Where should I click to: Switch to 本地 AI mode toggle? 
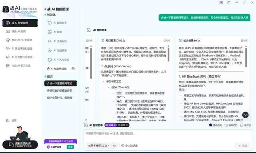tap(123, 125)
